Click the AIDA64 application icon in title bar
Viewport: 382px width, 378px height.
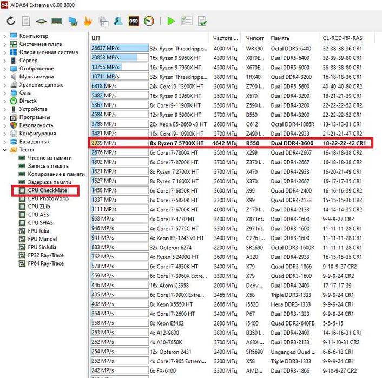[x=4, y=5]
